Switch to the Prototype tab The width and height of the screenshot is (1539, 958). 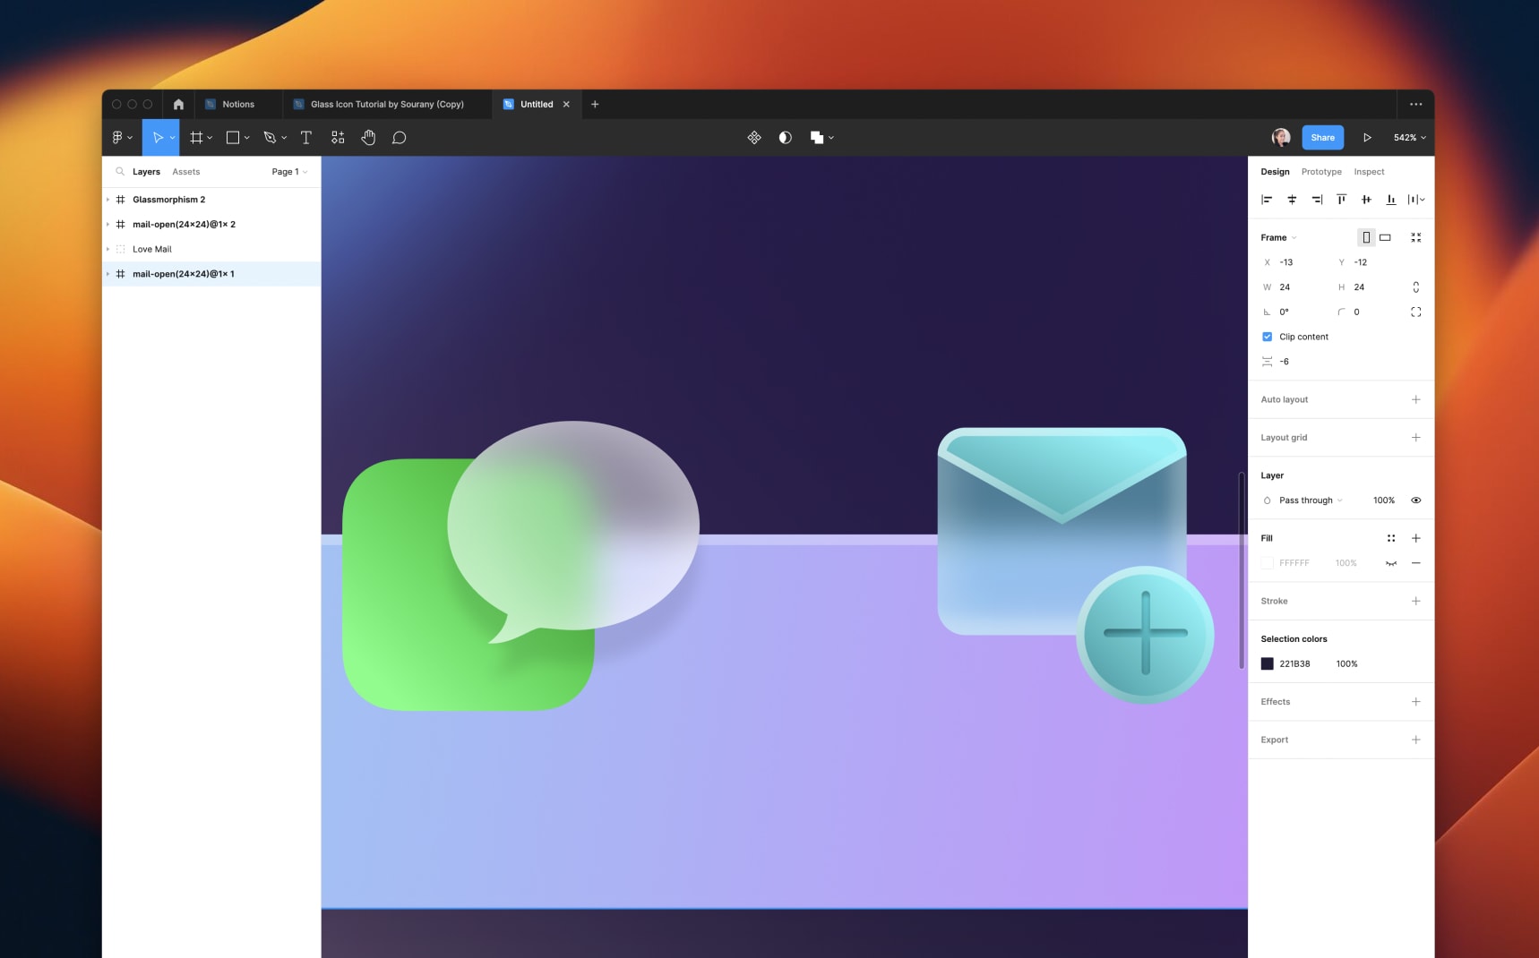tap(1321, 171)
